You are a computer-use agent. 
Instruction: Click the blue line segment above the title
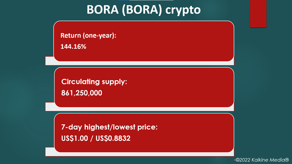(124, 0)
